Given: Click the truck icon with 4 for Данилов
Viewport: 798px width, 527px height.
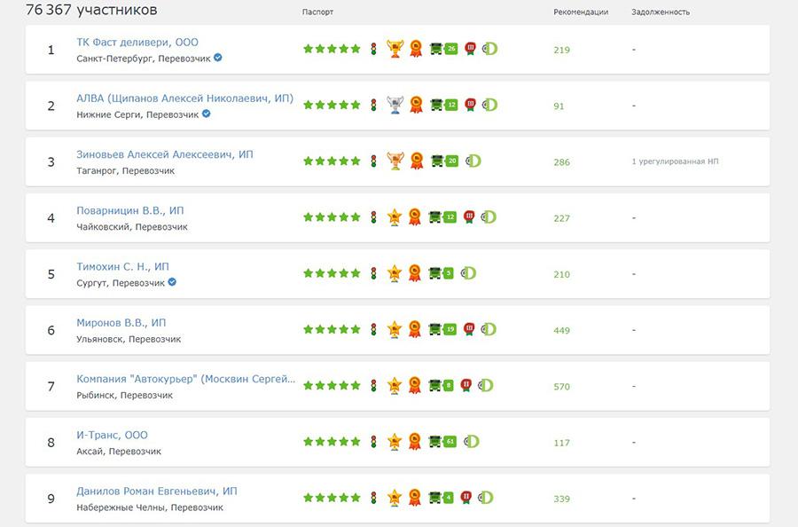Looking at the screenshot, I should coord(442,497).
